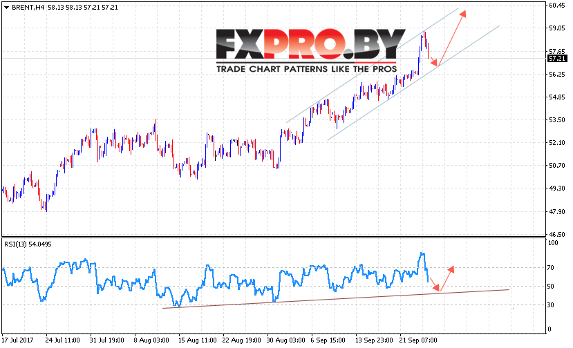Screen dimensions: 573x348
Task: Click the RSI scale value 70
Action: 551,268
